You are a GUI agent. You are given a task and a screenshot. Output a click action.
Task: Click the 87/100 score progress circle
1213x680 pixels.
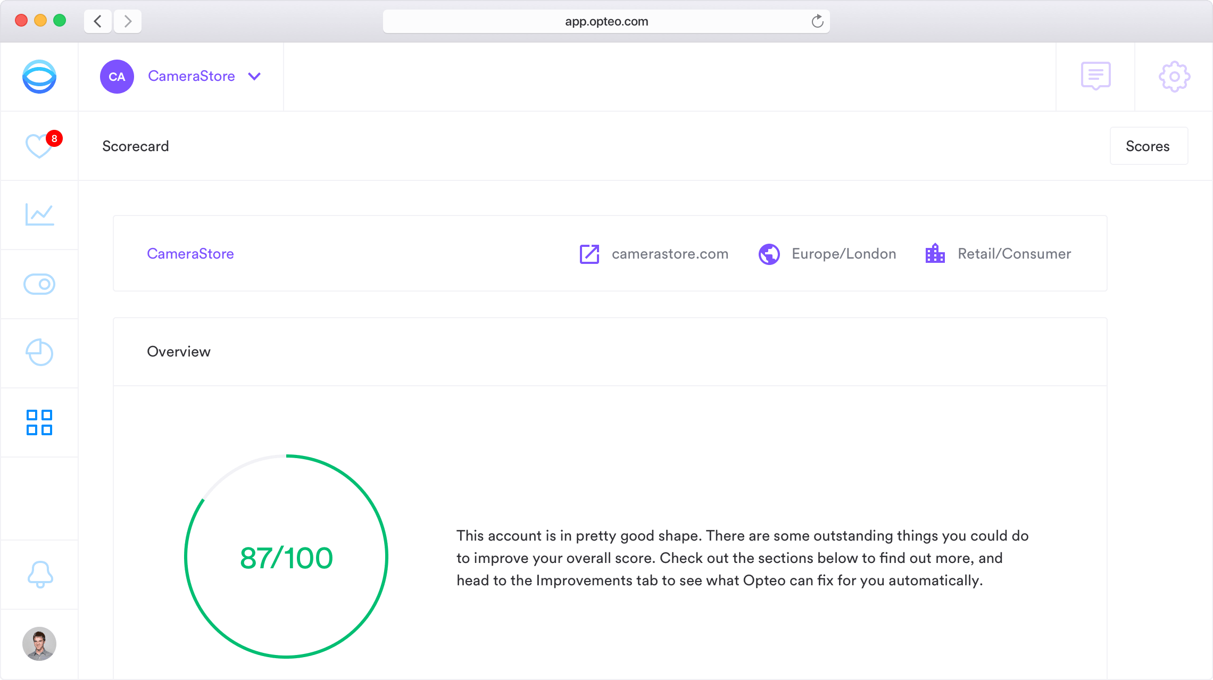click(286, 557)
